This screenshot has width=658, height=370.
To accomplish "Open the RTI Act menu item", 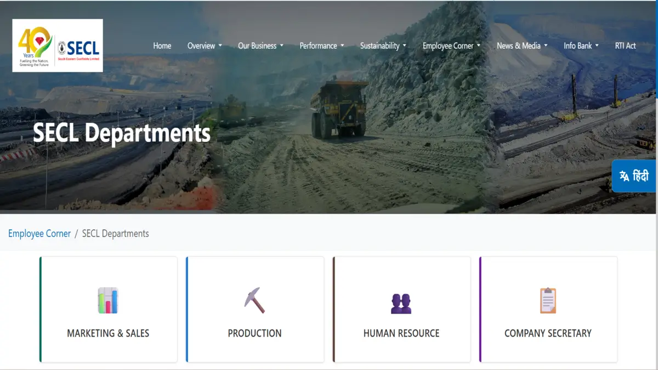I will pyautogui.click(x=626, y=46).
